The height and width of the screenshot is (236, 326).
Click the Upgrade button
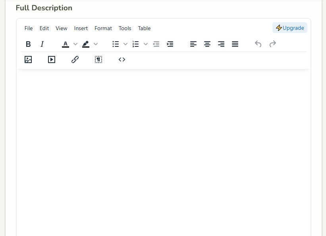(290, 28)
